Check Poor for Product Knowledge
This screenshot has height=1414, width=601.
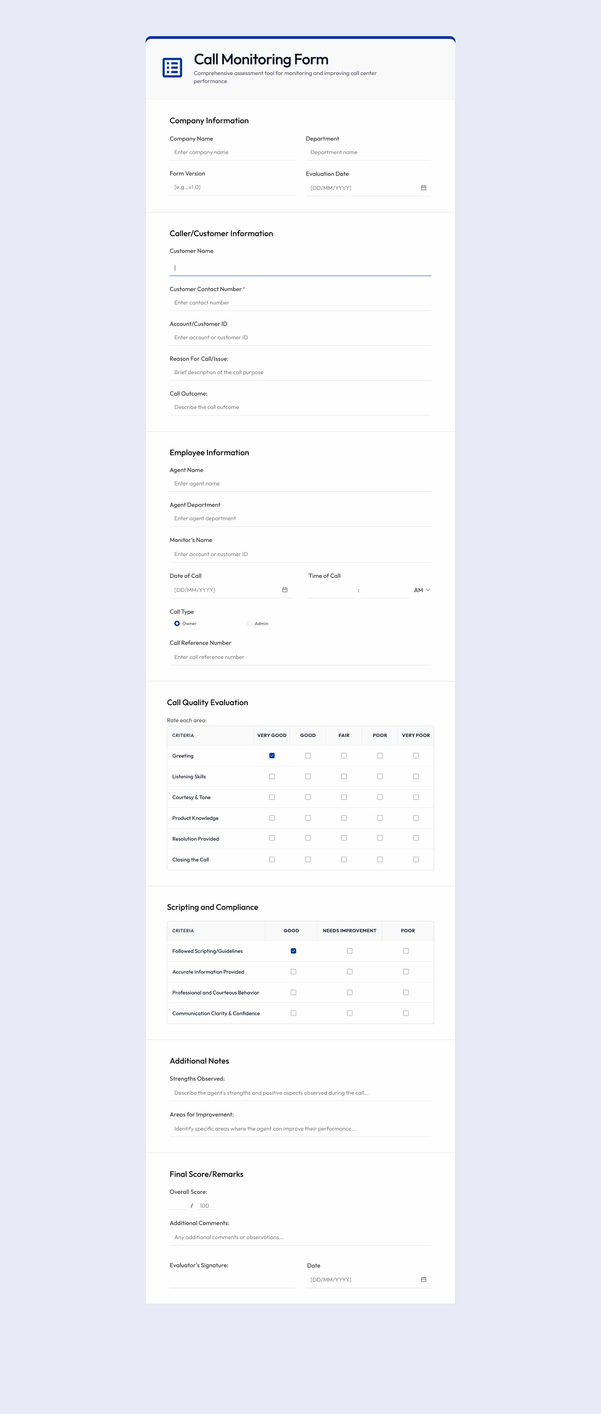pos(380,818)
